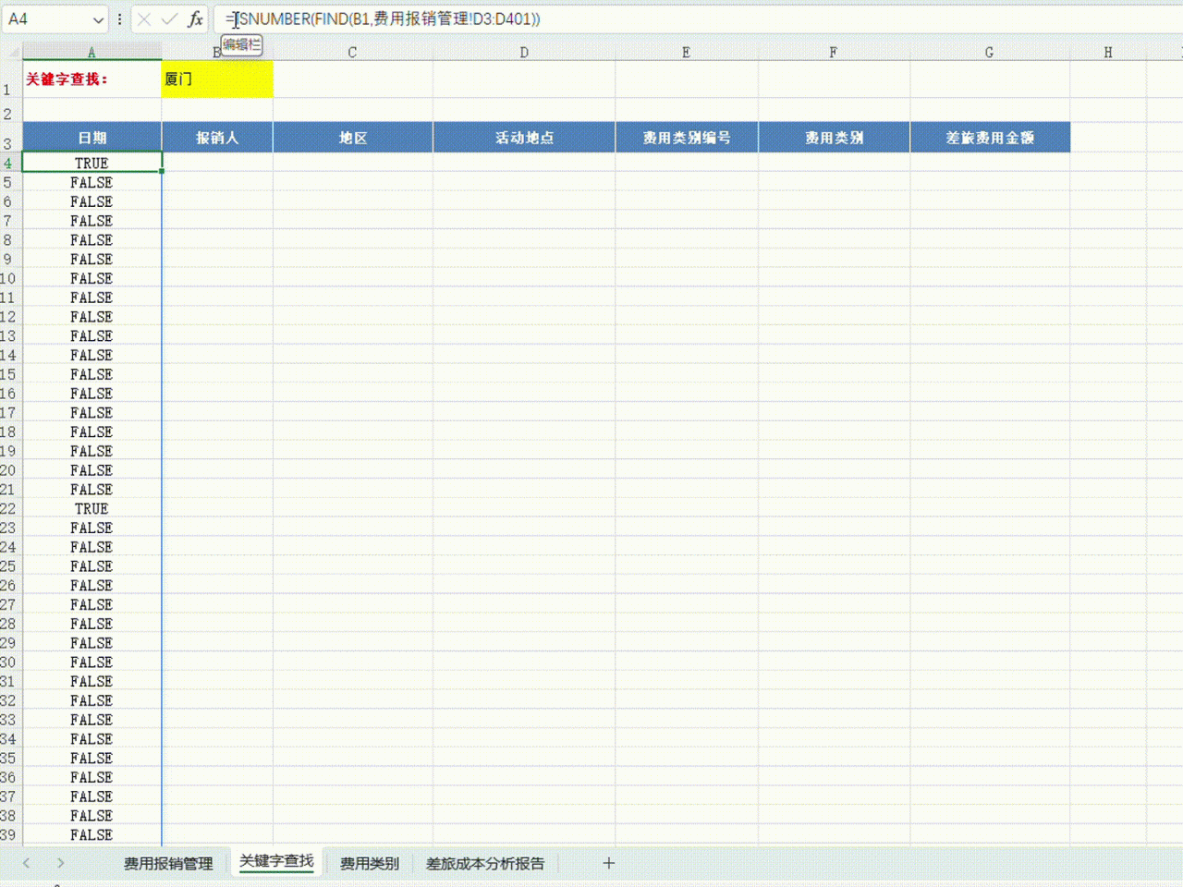Click row header 22
Viewport: 1183px width, 887px height.
coord(10,508)
